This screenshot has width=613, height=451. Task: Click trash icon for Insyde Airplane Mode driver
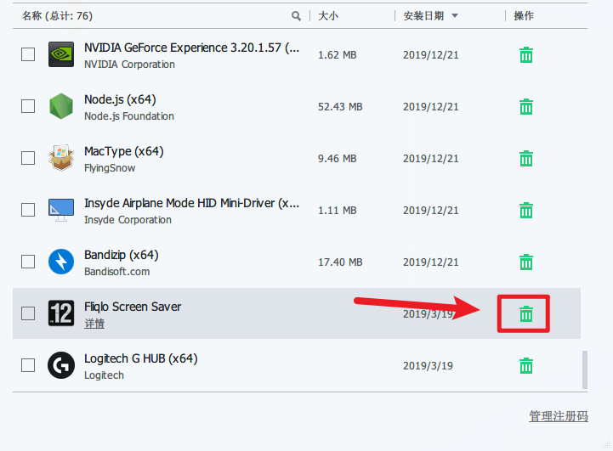pyautogui.click(x=525, y=211)
